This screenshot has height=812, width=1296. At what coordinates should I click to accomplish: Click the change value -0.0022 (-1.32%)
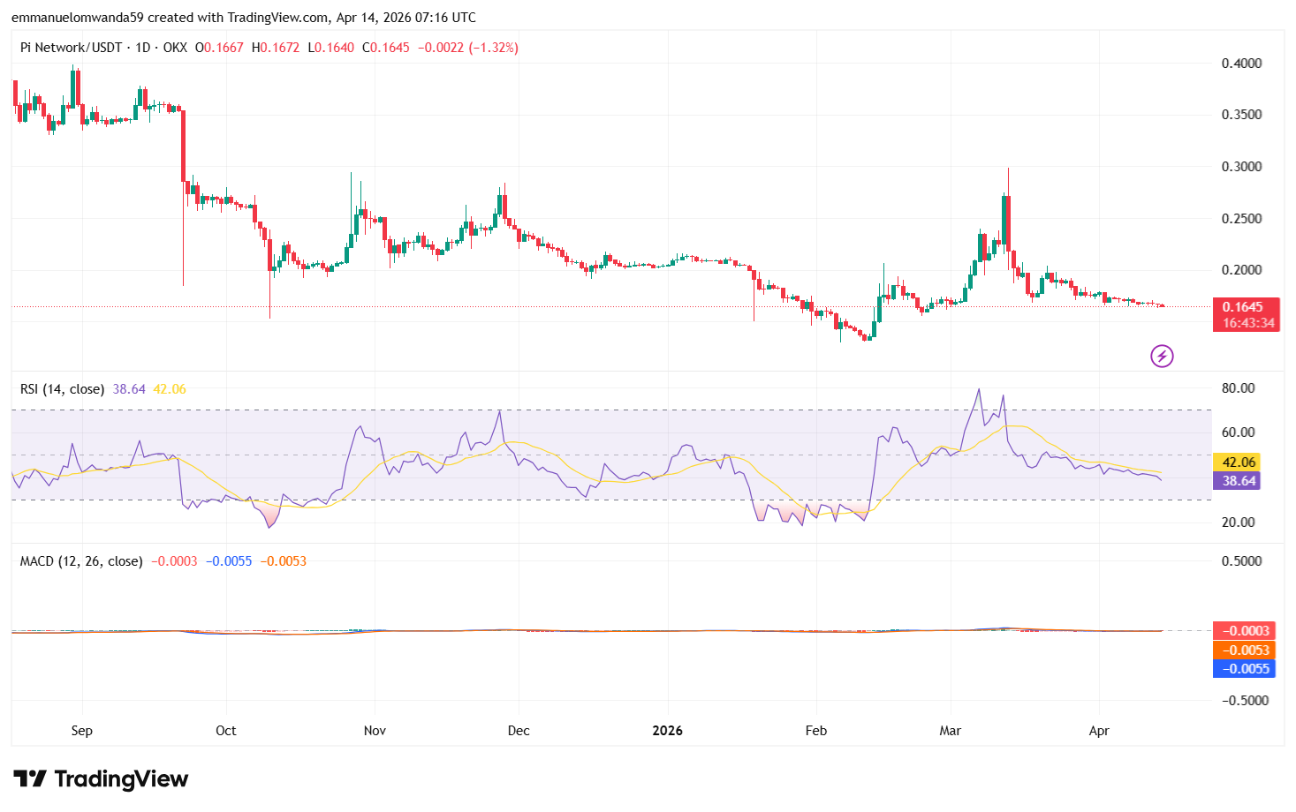(467, 48)
